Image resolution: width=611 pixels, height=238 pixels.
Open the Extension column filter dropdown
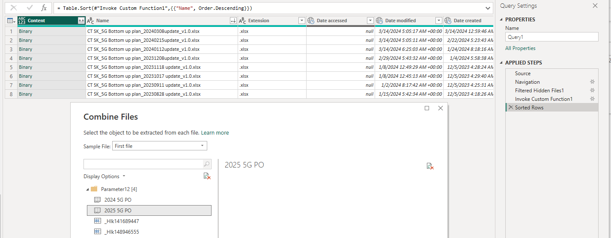(301, 21)
